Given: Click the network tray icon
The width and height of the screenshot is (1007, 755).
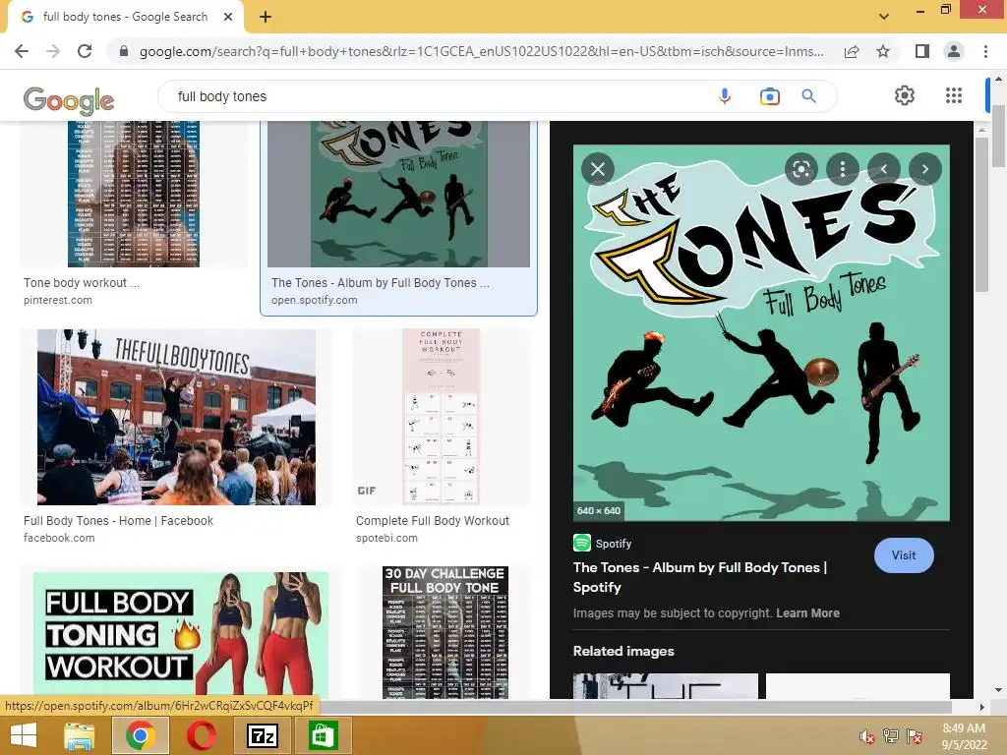Looking at the screenshot, I should [891, 736].
